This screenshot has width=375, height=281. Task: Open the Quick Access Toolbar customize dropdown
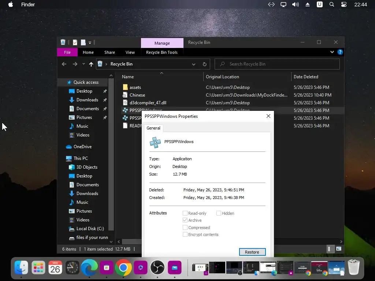(x=90, y=42)
